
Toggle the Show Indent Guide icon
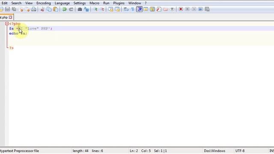coord(139,9)
